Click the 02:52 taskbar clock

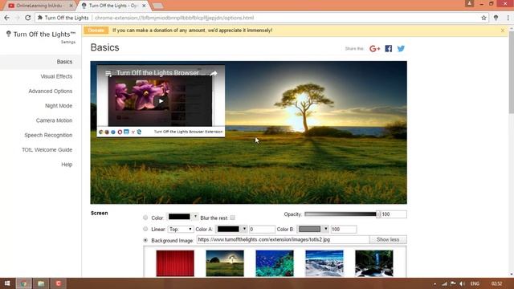click(496, 283)
